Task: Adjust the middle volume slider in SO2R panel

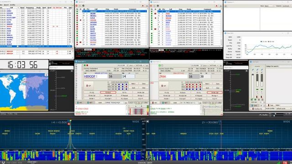Action: point(257,80)
